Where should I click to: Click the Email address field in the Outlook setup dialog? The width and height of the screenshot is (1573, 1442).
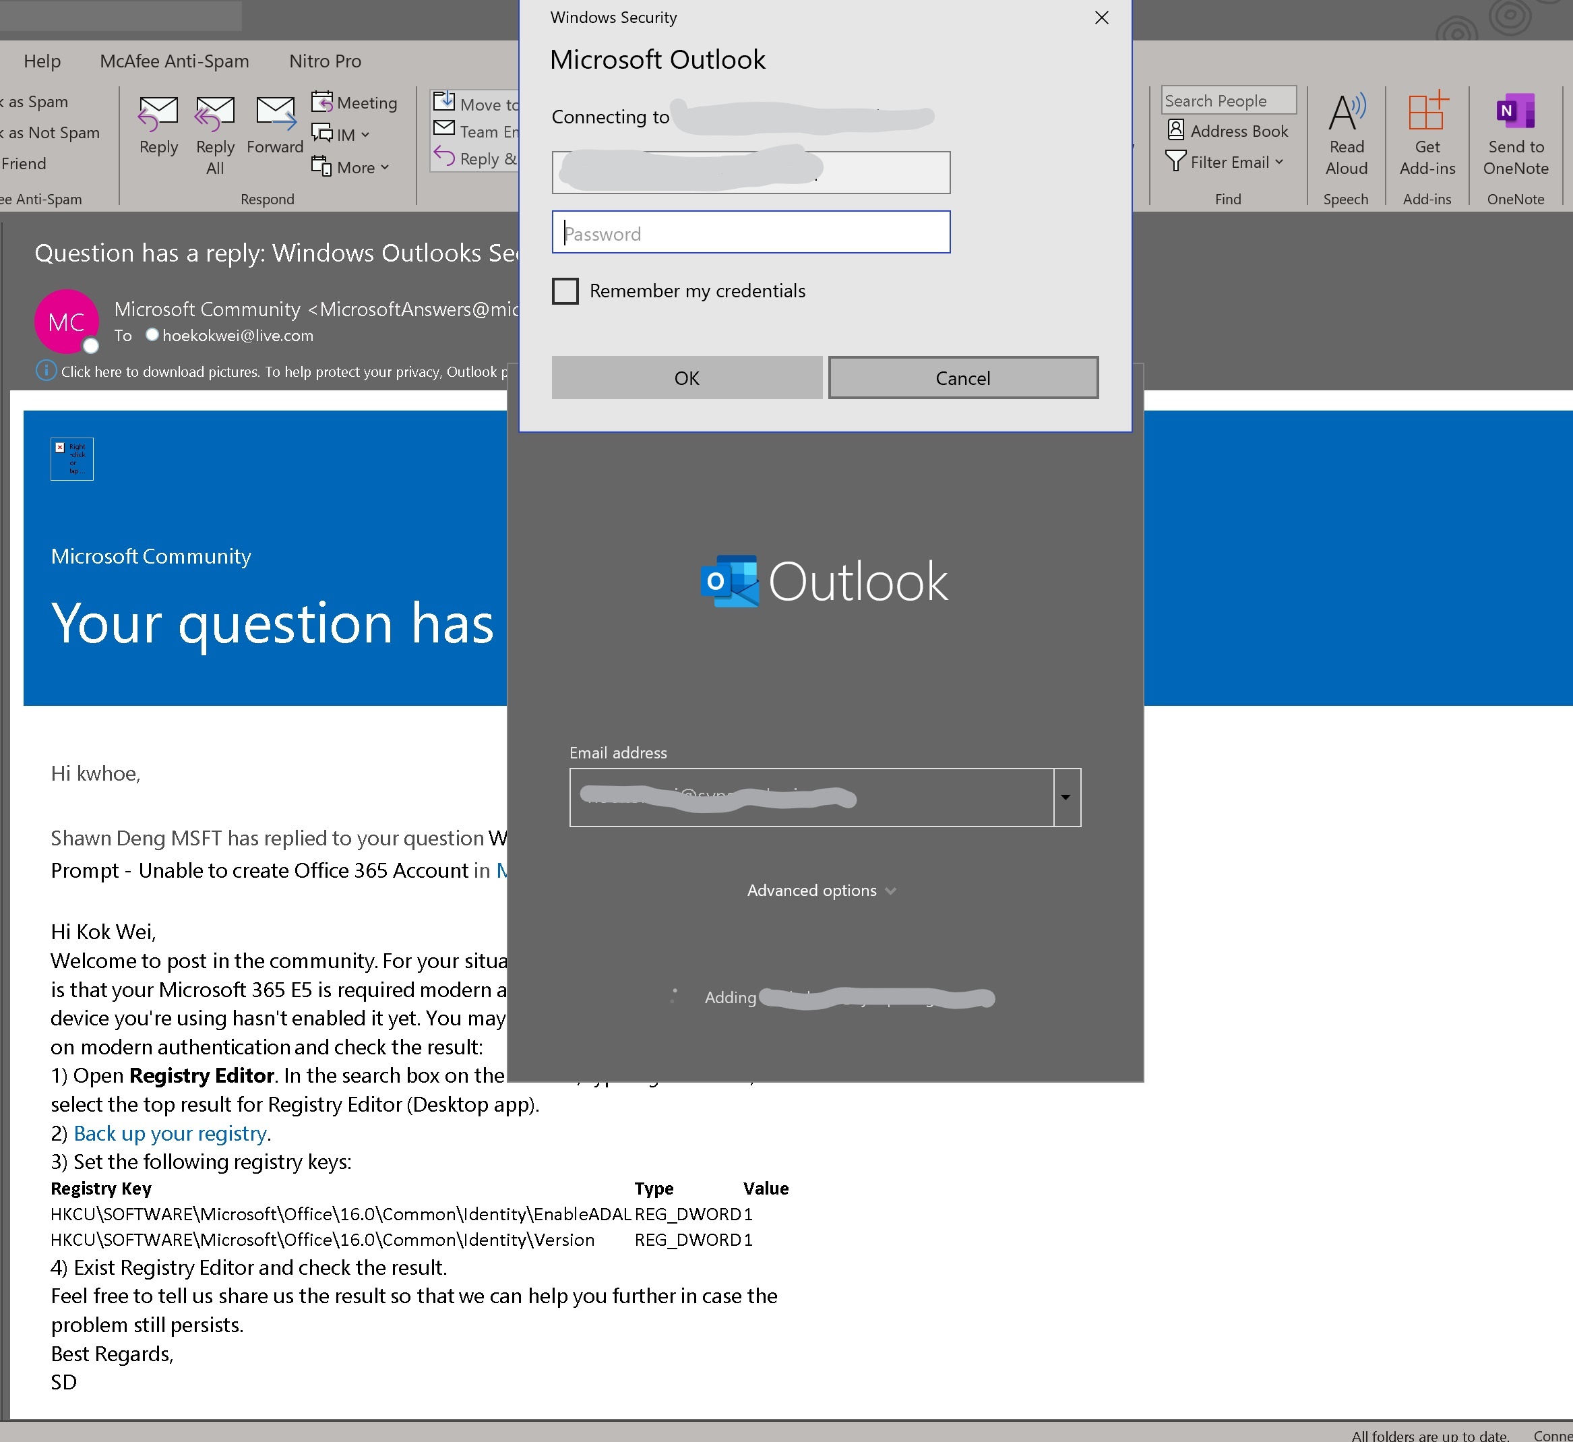pyautogui.click(x=811, y=797)
